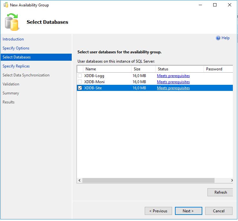Click the Help question mark icon
Image resolution: width=238 pixels, height=221 pixels.
pos(218,38)
